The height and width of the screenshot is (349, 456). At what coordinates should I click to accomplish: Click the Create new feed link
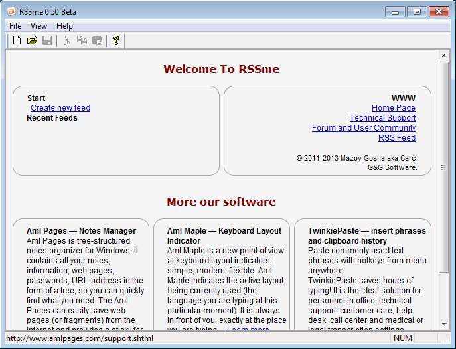click(x=60, y=108)
